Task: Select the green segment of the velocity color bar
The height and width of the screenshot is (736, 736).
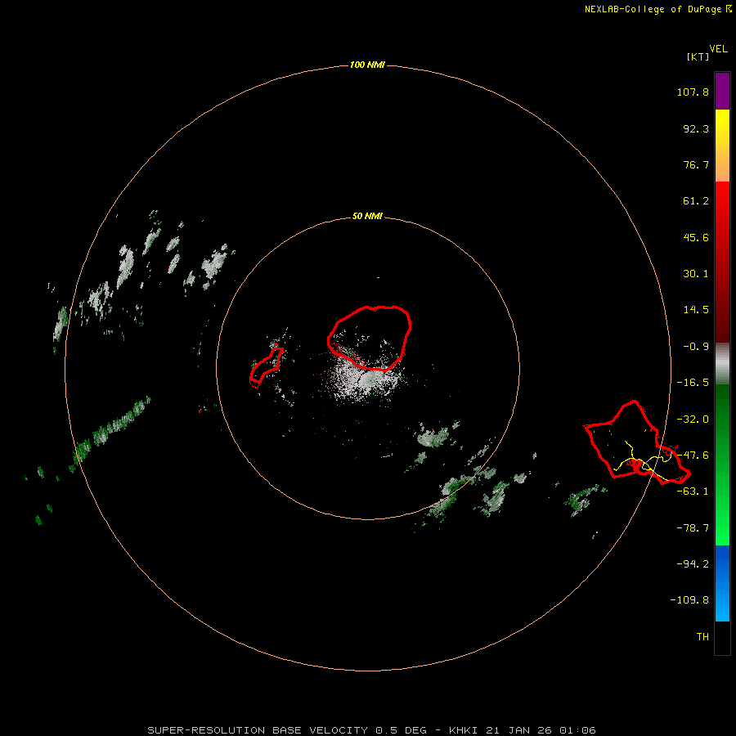Action: (722, 464)
